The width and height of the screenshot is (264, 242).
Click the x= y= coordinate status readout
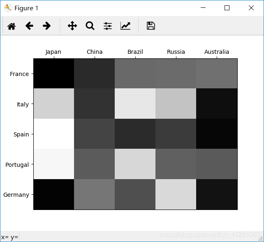pyautogui.click(x=9, y=237)
